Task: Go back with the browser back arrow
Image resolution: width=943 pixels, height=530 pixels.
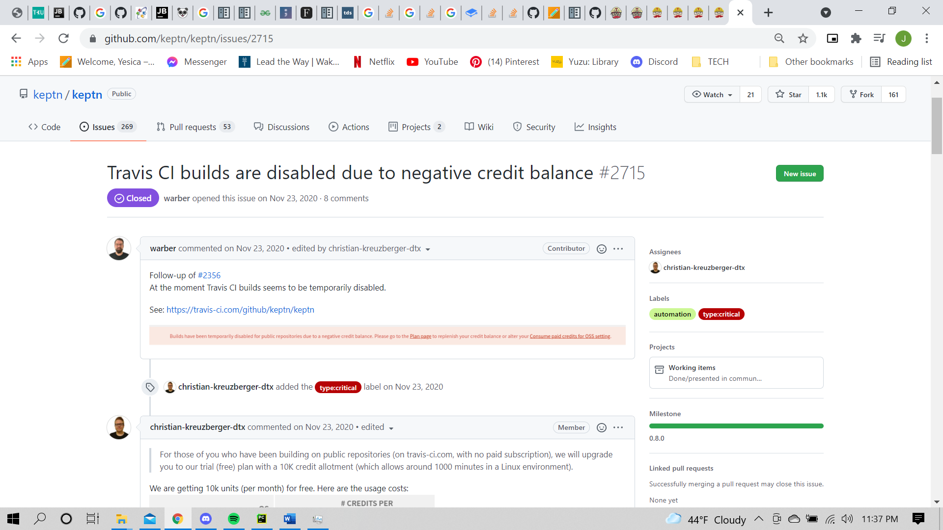Action: (x=16, y=38)
